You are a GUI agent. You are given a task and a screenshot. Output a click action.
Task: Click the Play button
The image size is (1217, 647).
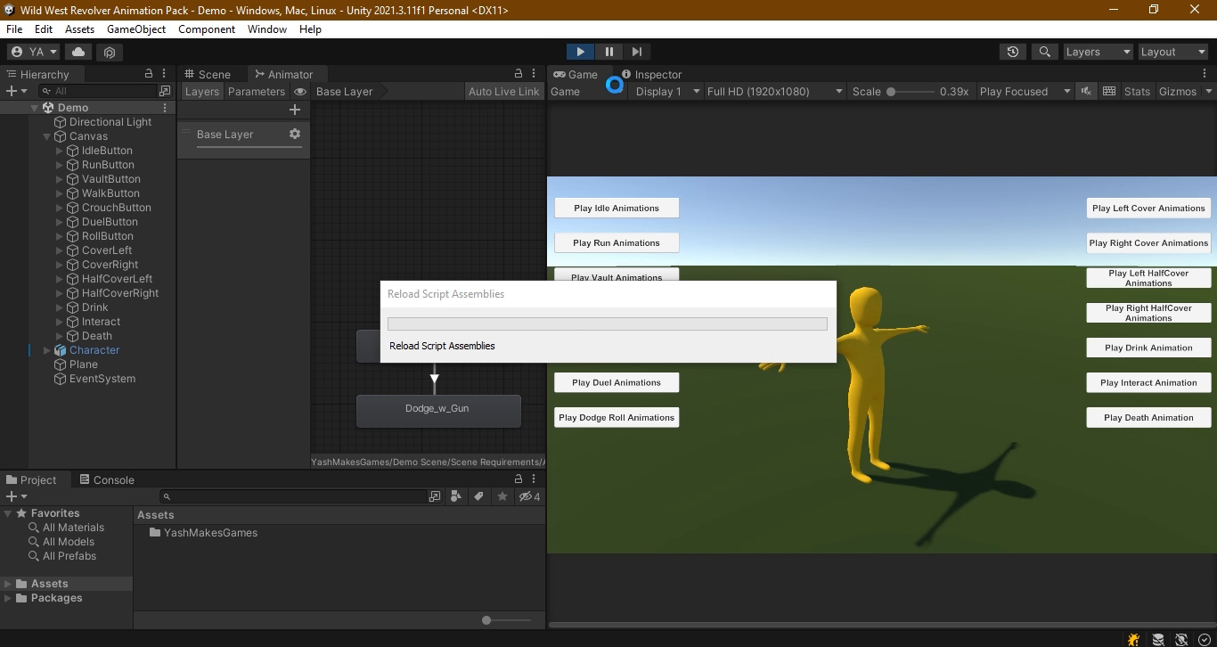click(580, 52)
